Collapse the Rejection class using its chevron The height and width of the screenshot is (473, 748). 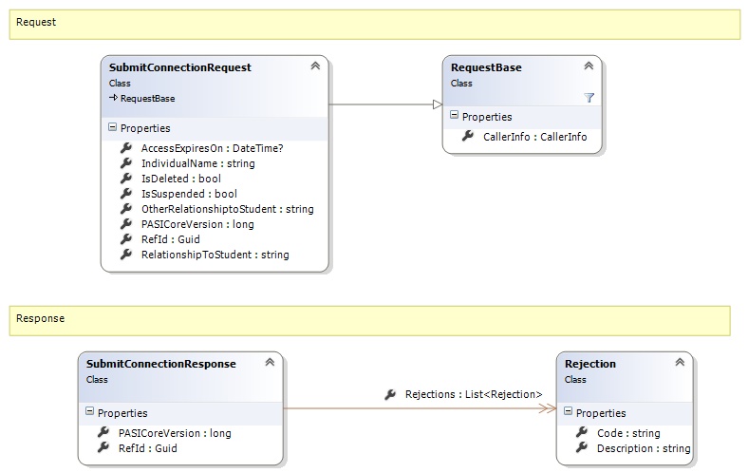tap(680, 363)
